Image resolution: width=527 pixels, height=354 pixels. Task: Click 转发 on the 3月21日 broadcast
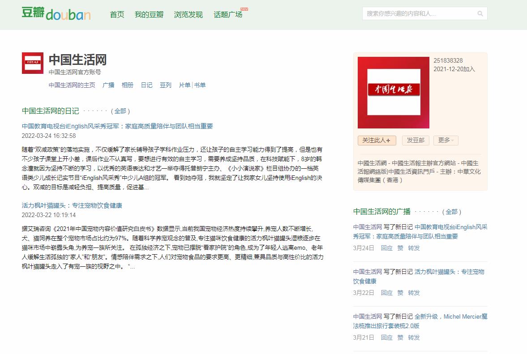click(x=414, y=337)
